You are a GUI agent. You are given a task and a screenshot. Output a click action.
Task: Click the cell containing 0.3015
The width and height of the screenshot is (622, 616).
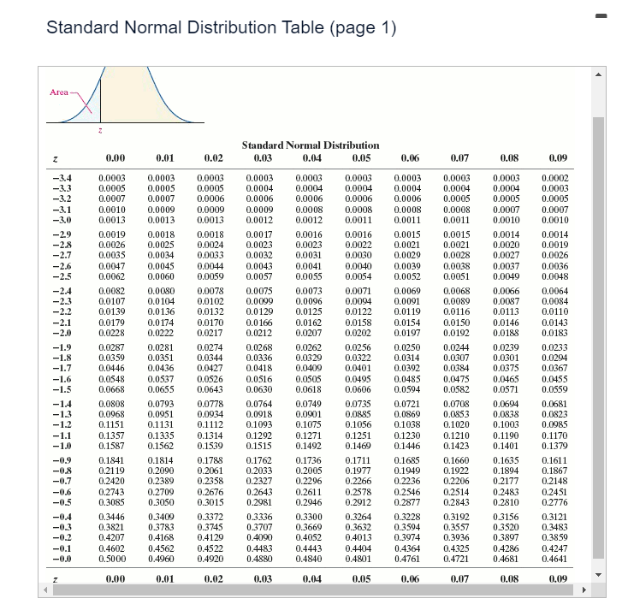coord(210,502)
